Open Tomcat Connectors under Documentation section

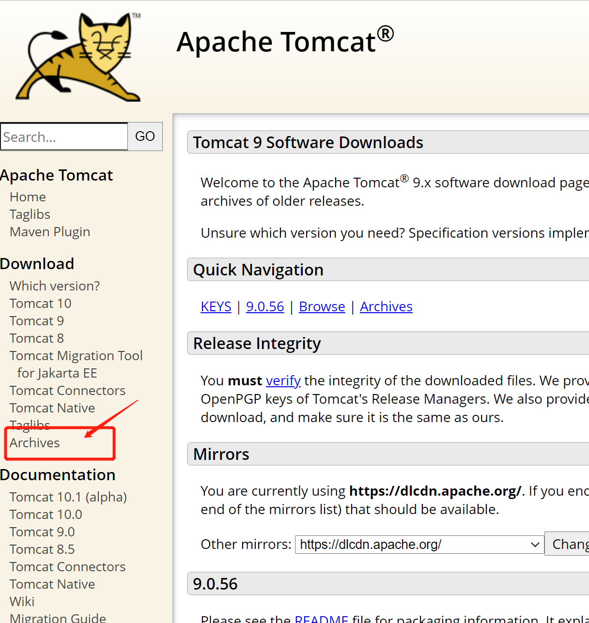tap(68, 567)
